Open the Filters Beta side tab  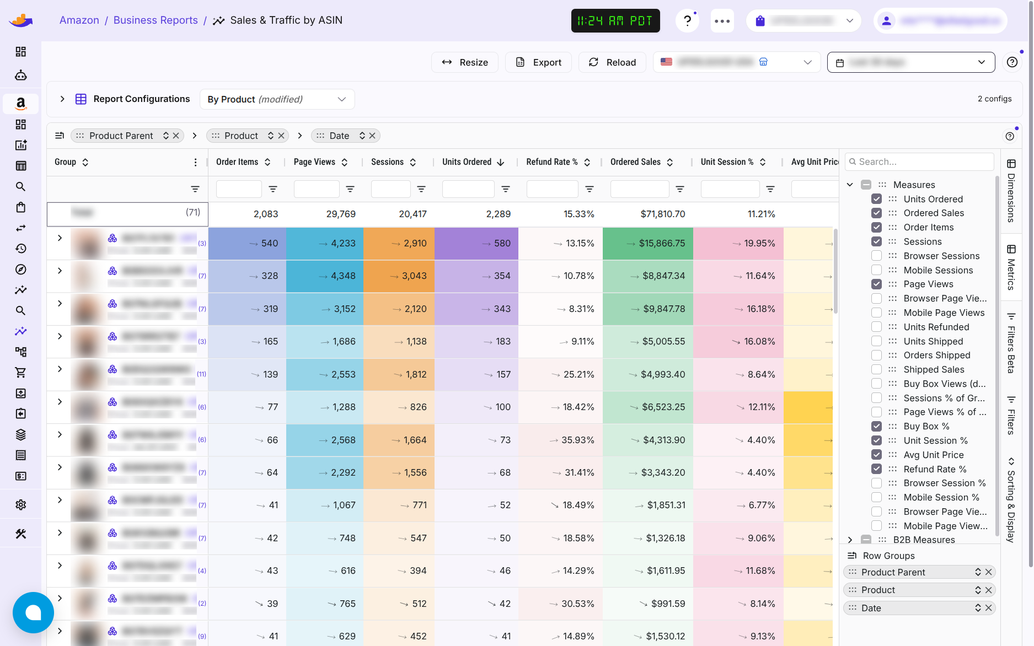click(x=1011, y=343)
